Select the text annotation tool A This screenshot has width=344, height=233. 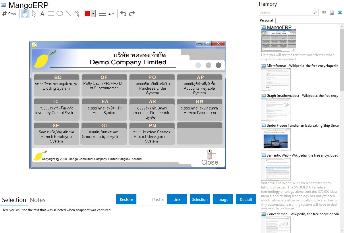click(42, 14)
